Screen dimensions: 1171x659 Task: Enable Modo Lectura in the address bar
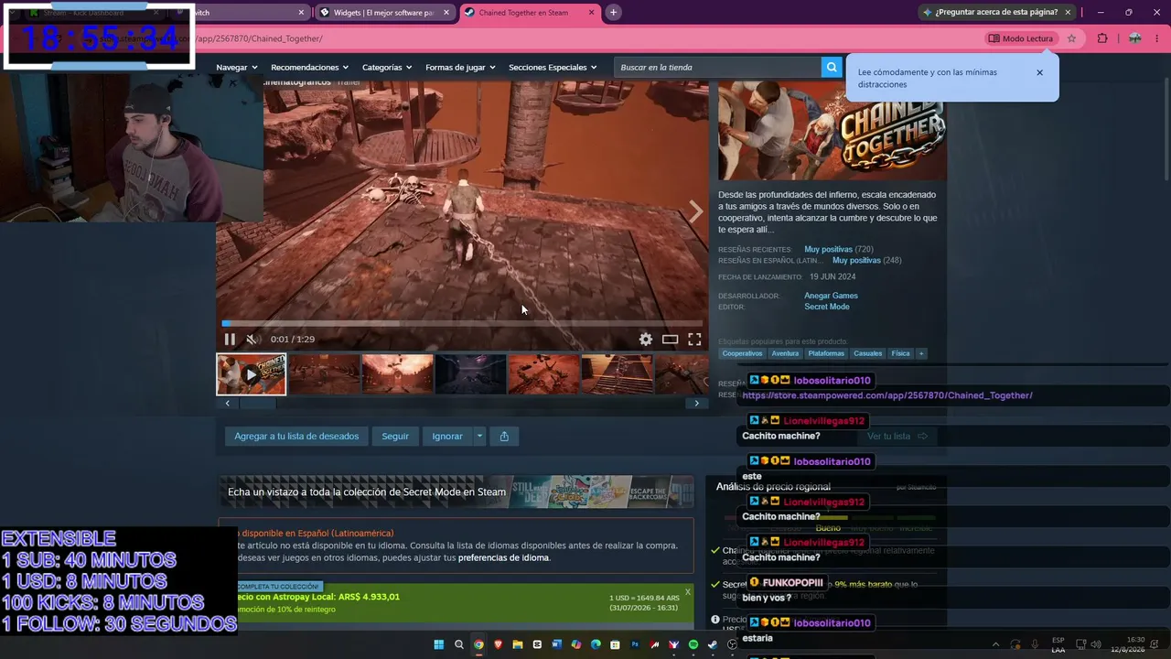1021,38
